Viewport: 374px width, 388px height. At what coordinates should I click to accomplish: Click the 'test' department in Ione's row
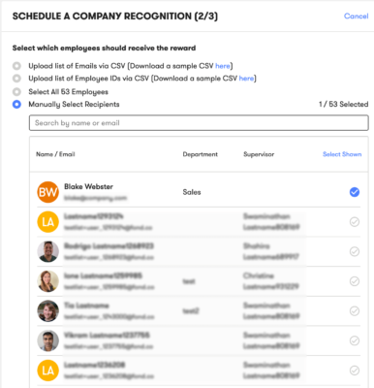pyautogui.click(x=189, y=281)
